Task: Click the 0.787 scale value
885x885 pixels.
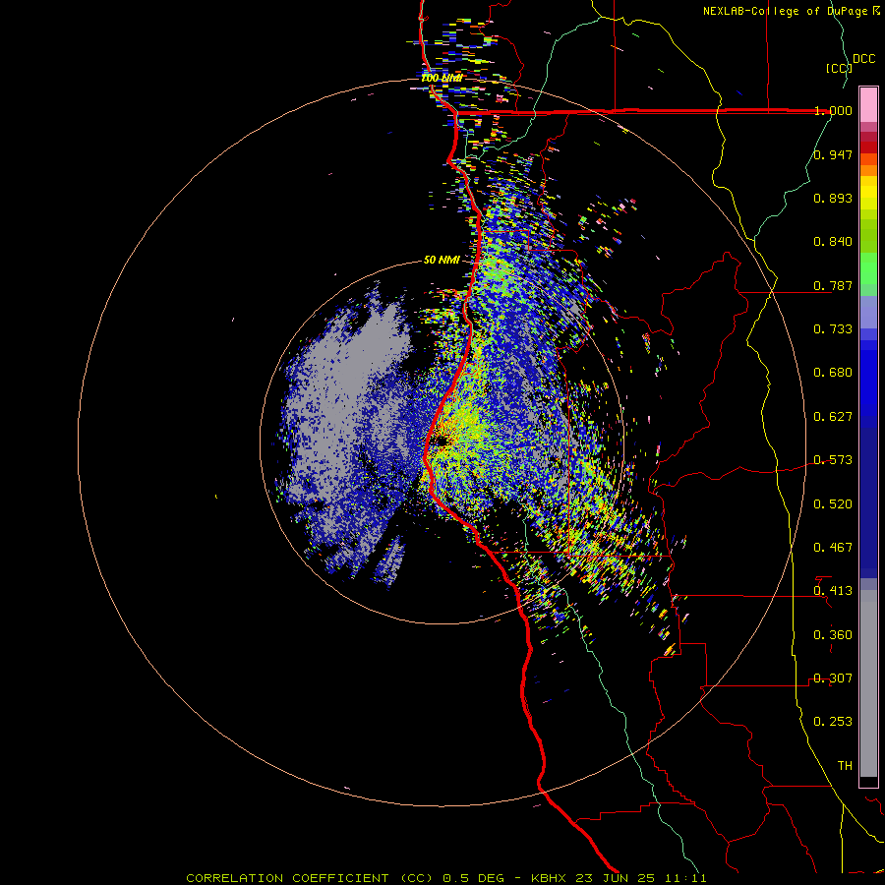Action: coord(833,285)
